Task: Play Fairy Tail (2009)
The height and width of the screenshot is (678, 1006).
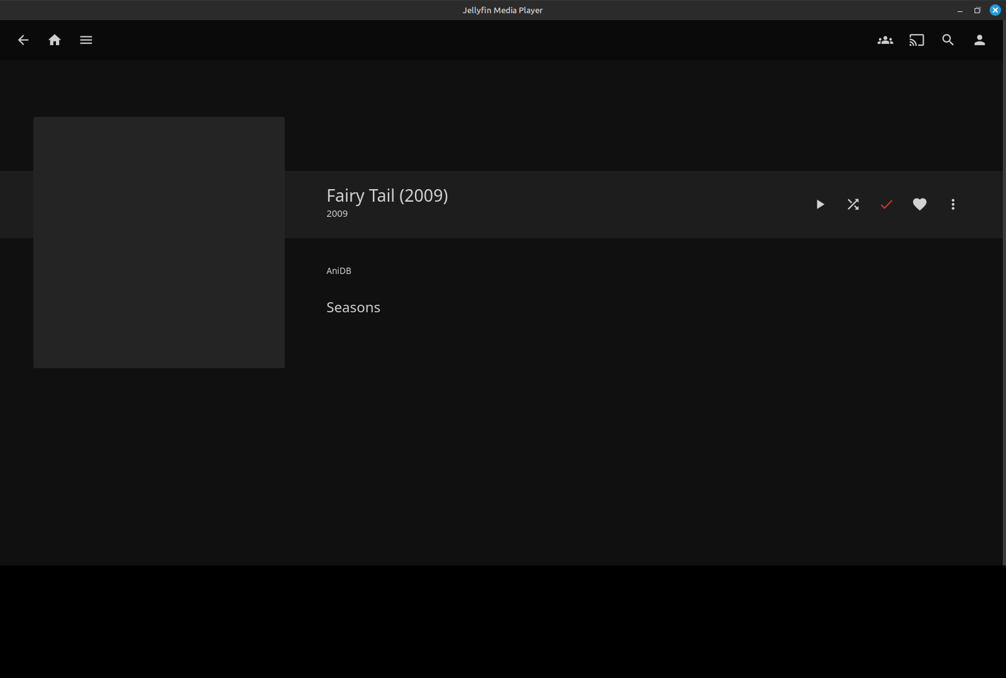Action: point(820,204)
